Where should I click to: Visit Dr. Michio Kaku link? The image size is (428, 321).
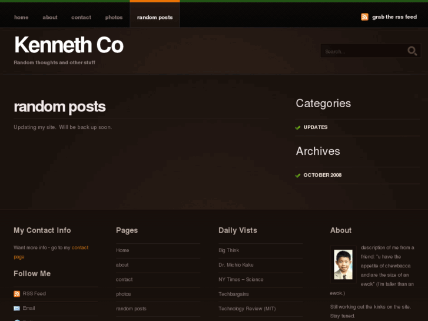[236, 265]
